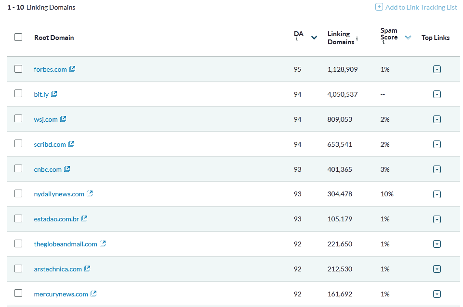Select the 105,179 linking domains value
Screen dimensions: 463x307
(340, 219)
